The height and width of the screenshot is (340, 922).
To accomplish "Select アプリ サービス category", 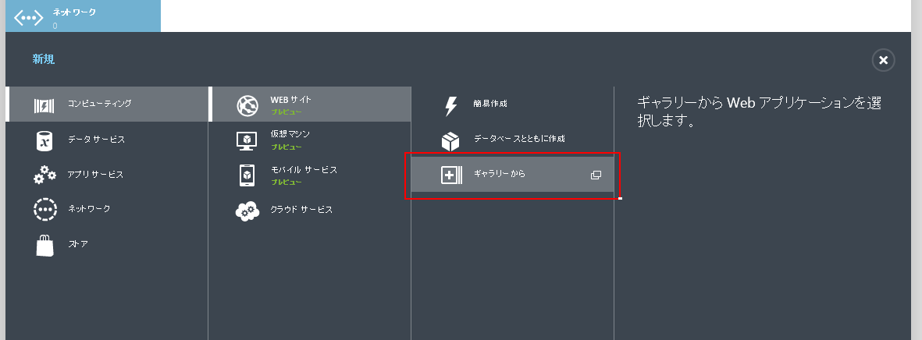I will point(107,175).
